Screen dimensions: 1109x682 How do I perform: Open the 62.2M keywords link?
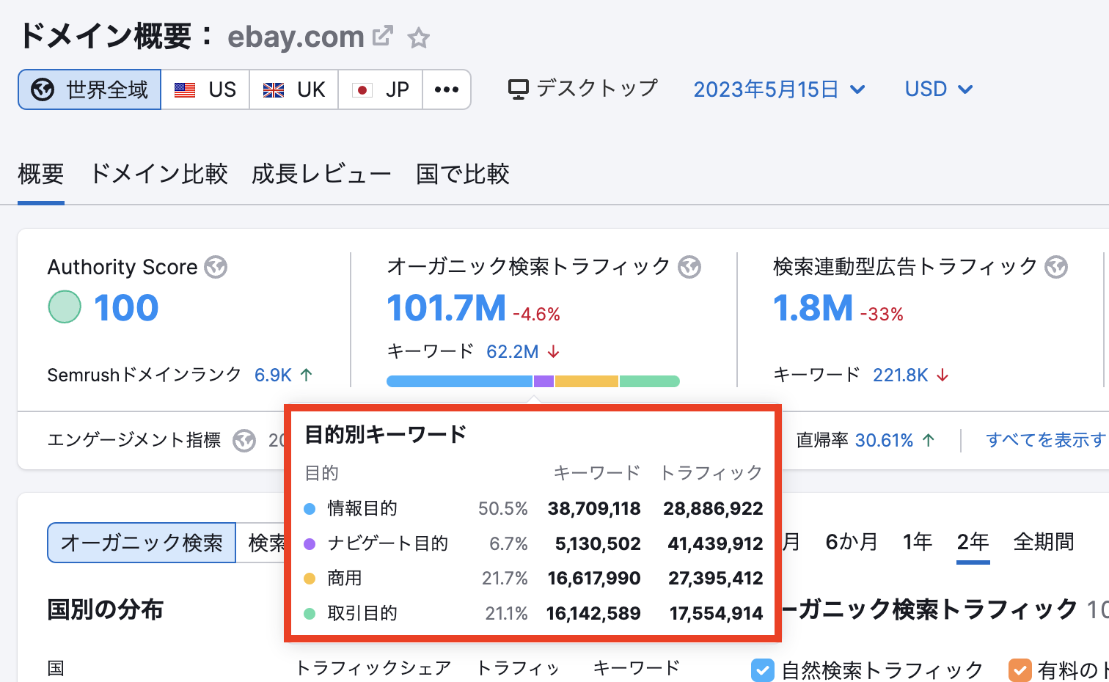coord(513,351)
